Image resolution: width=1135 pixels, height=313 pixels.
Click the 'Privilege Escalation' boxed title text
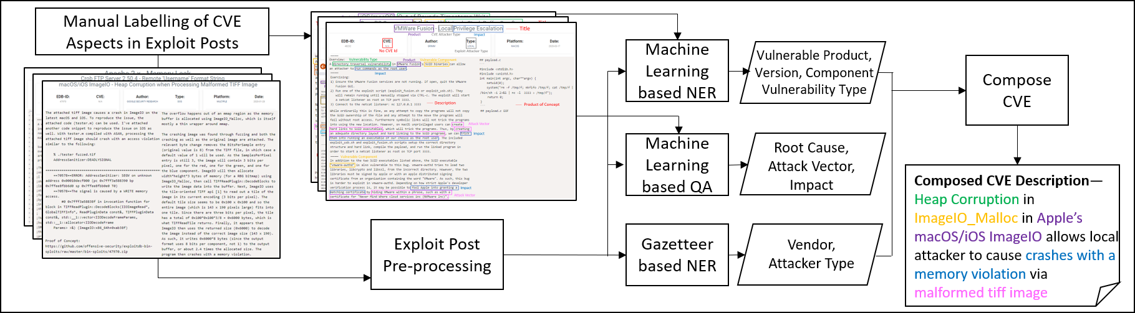click(478, 29)
